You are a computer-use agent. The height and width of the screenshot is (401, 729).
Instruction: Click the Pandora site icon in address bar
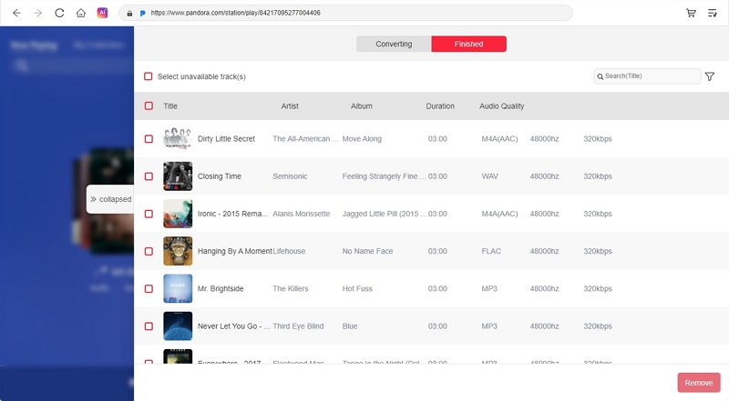(143, 14)
